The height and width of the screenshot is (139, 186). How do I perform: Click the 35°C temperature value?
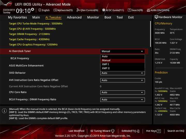pyautogui.click(x=172, y=33)
